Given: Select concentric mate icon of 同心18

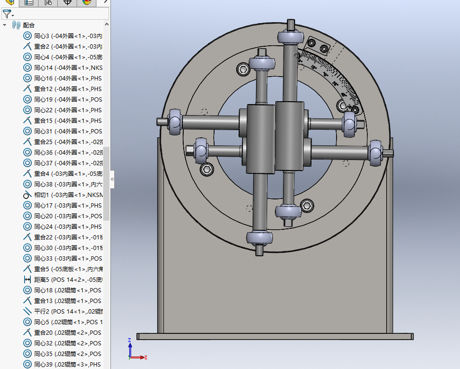Looking at the screenshot, I should point(27,290).
